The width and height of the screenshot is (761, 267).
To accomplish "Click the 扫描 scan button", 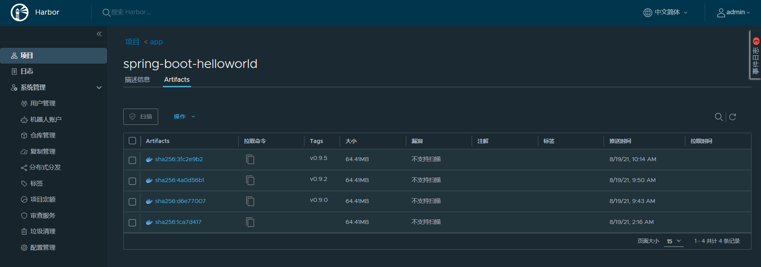I will click(x=141, y=117).
